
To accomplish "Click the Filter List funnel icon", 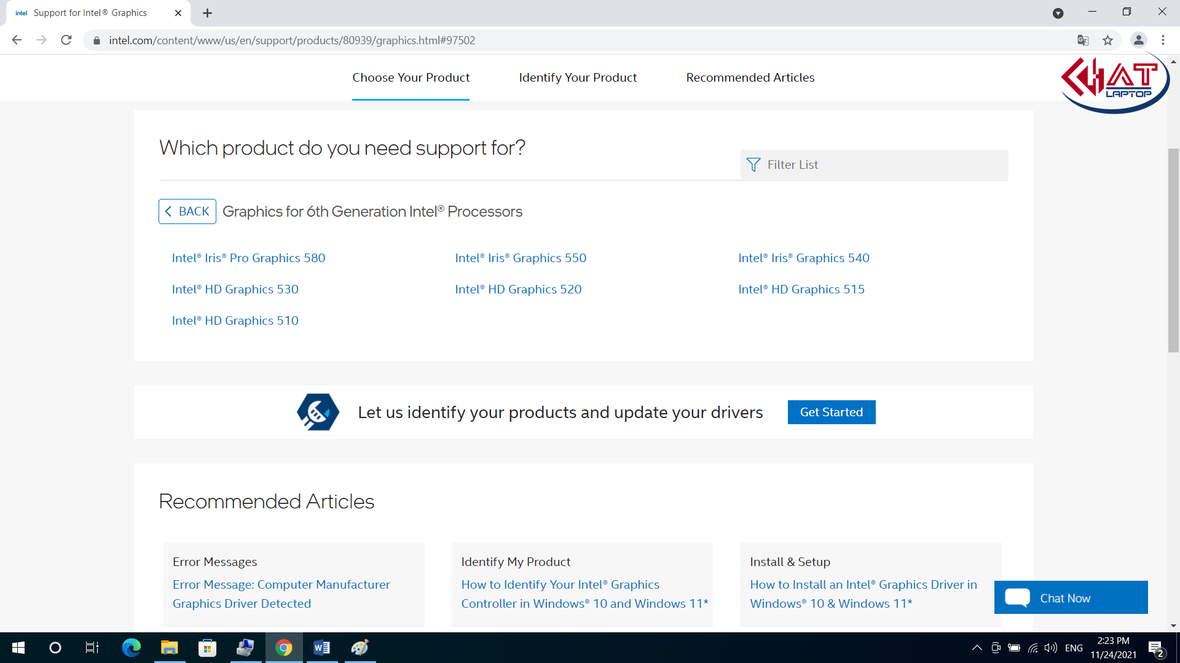I will coord(751,165).
